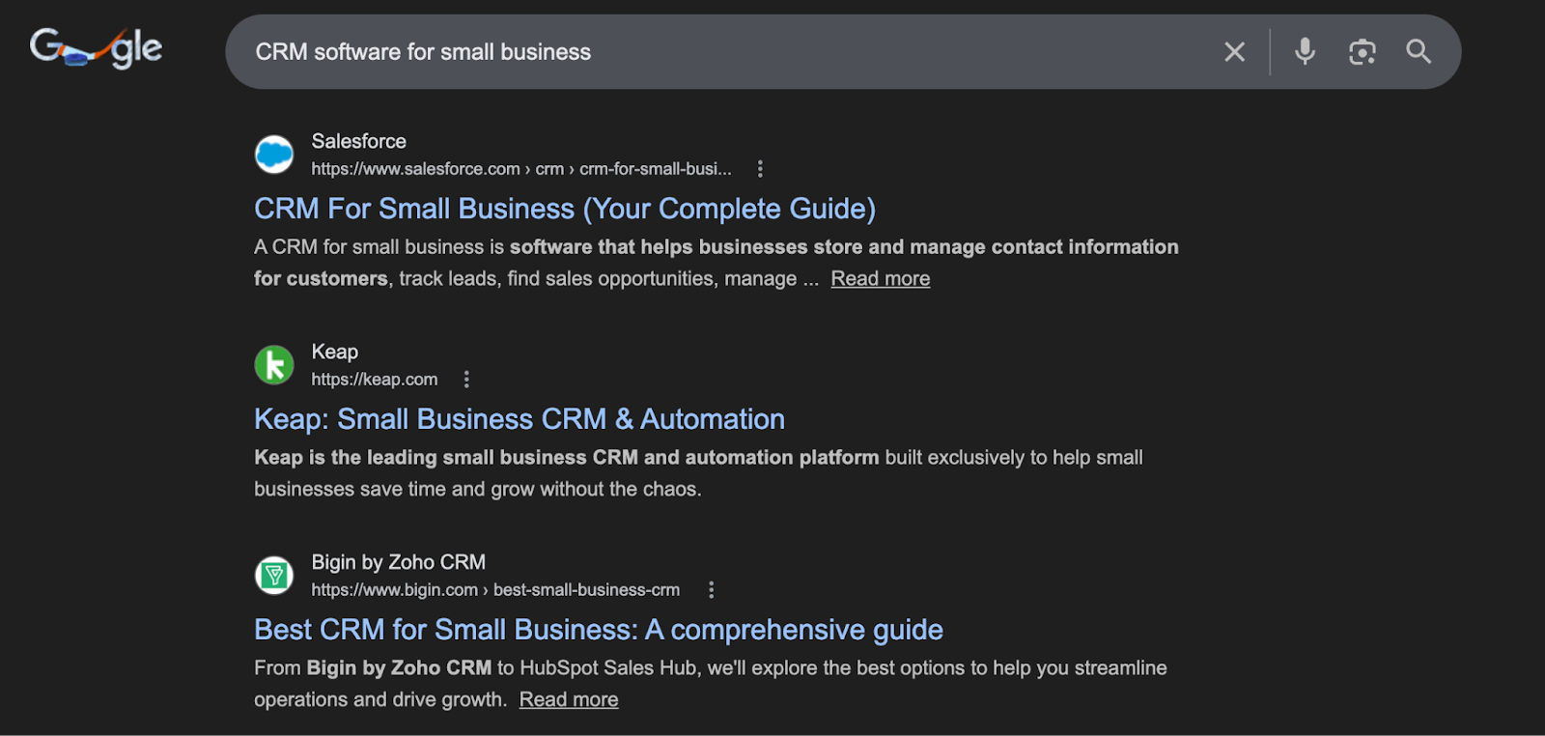Viewport: 1545px width, 736px height.
Task: Open Best CRM for Small Business comprehensive guide
Action: click(599, 630)
